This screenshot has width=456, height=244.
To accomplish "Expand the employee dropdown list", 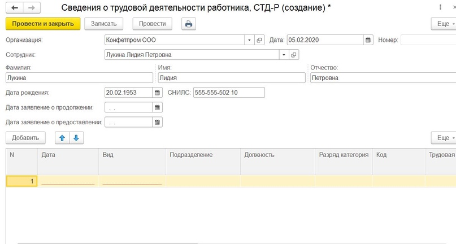I will pos(283,55).
